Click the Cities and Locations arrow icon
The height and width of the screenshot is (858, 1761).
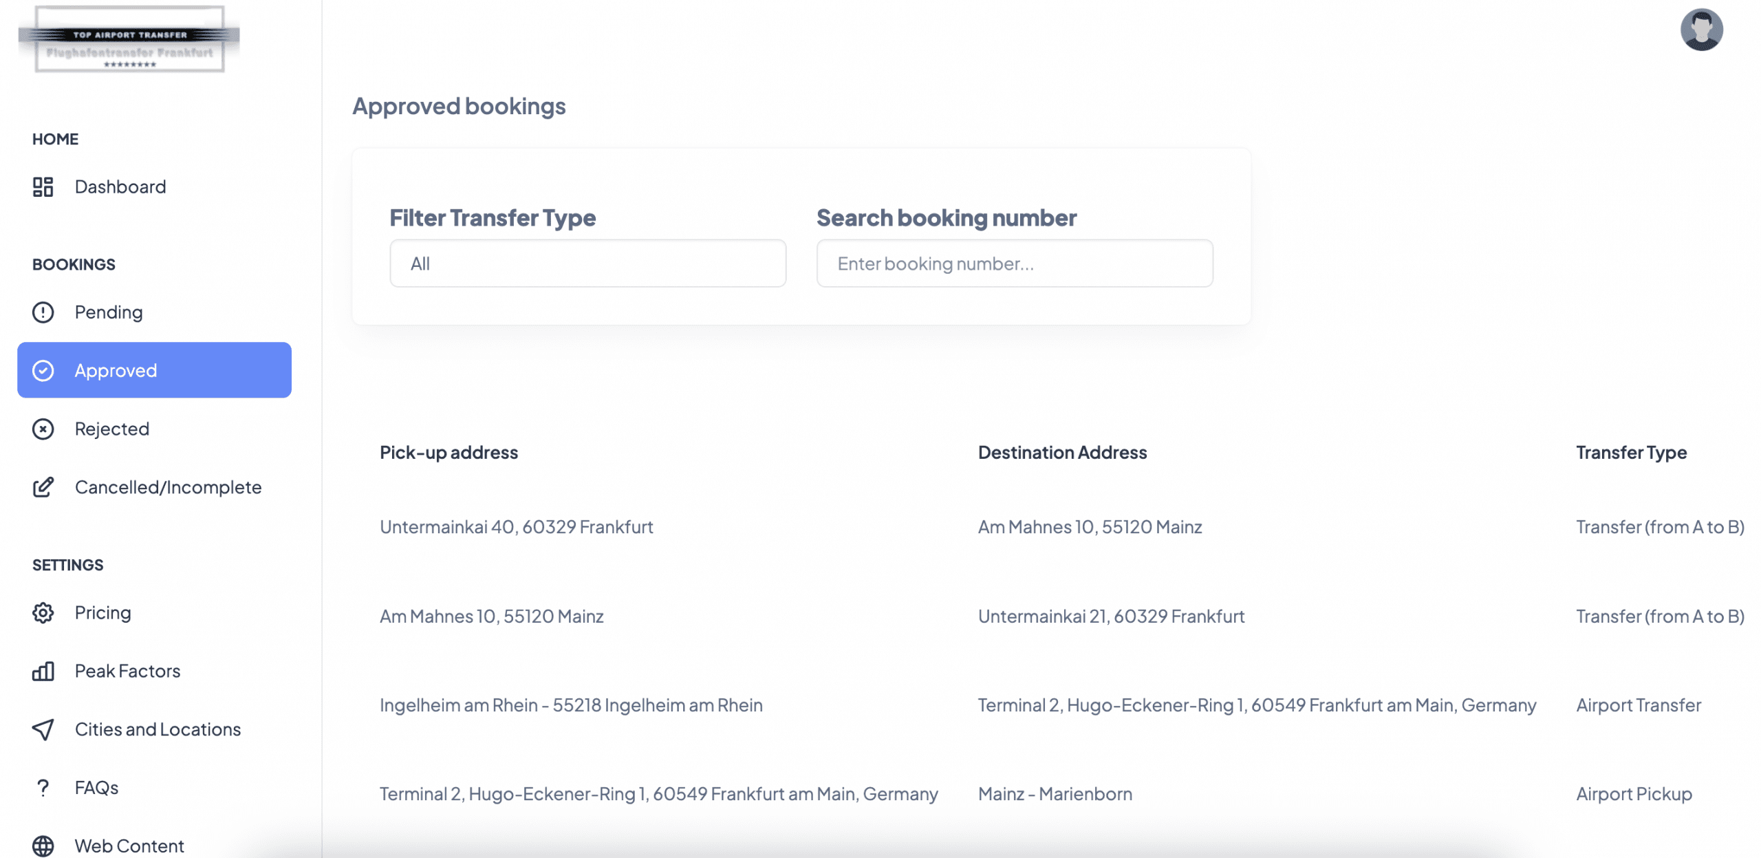43,729
